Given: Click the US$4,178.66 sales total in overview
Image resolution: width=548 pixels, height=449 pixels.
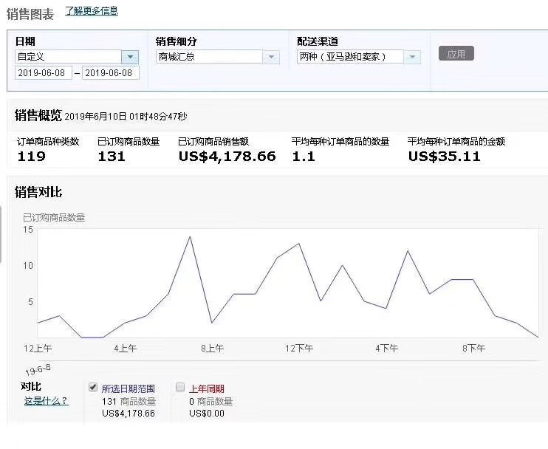Looking at the screenshot, I should [227, 157].
